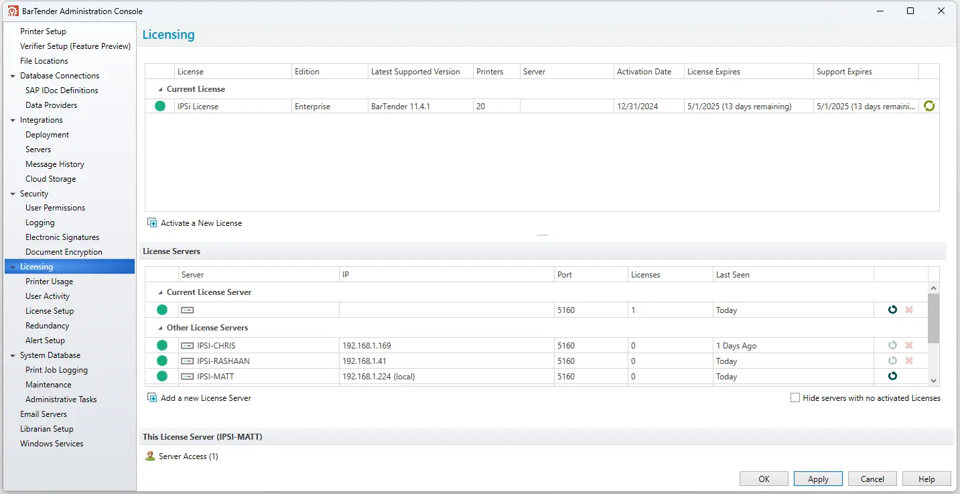960x494 pixels.
Task: Click the Add a new License Server plus icon
Action: pyautogui.click(x=152, y=397)
